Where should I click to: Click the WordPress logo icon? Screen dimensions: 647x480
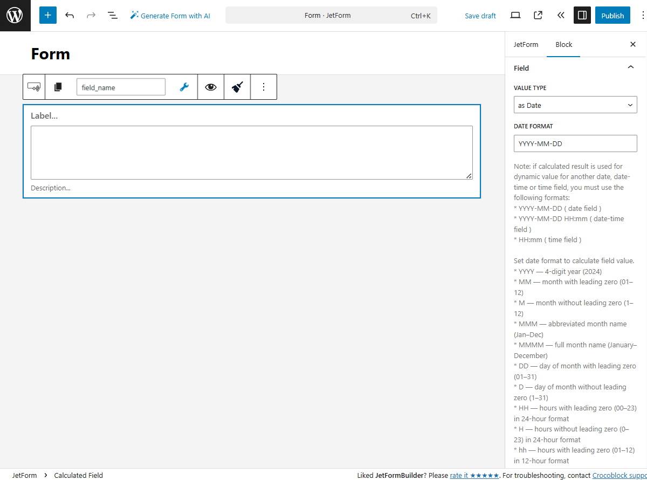tap(15, 15)
